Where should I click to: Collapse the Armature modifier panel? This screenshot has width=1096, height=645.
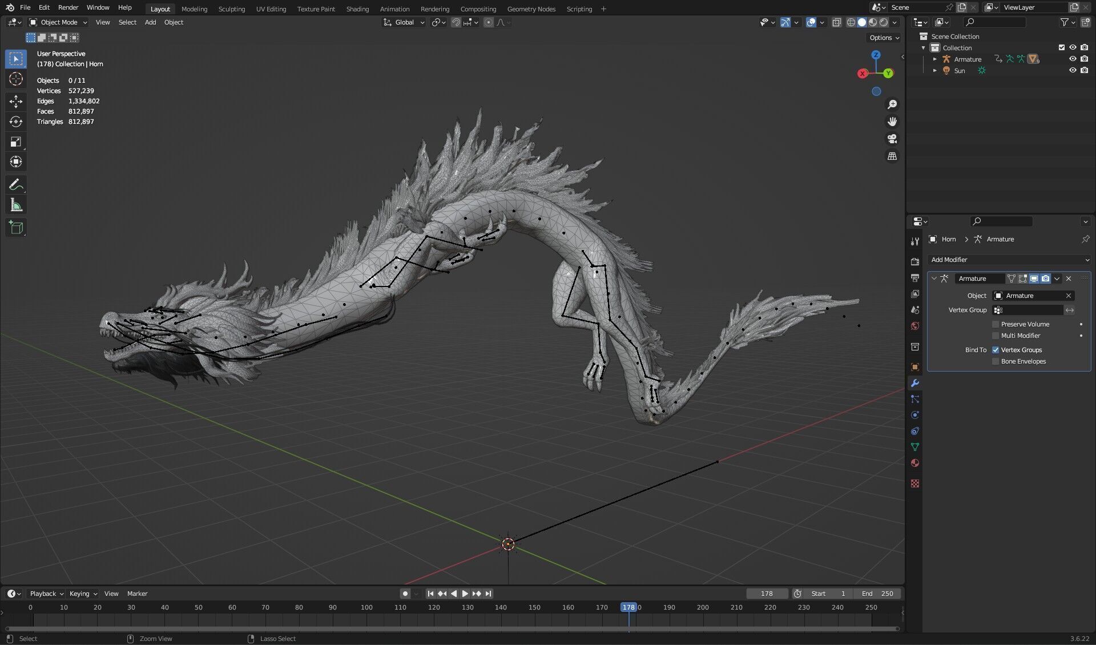(x=934, y=279)
